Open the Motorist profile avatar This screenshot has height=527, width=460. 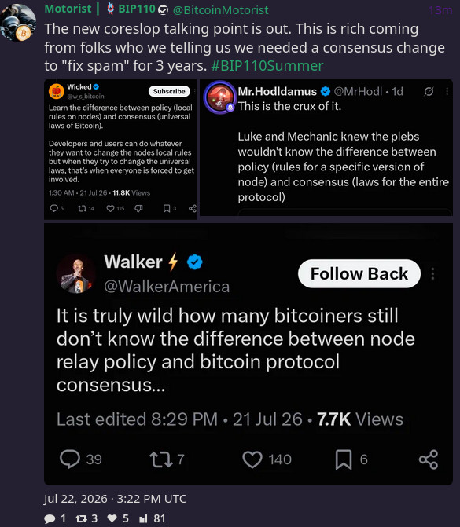click(18, 23)
